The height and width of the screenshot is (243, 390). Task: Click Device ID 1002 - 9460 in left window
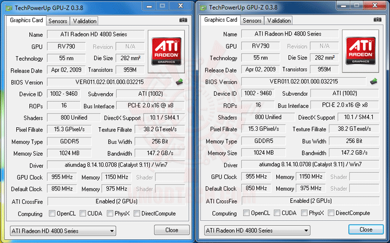(64, 94)
